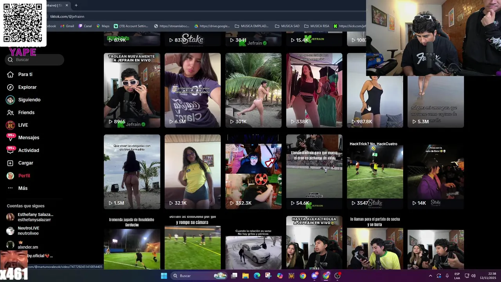Play the 332.3K views video
Image resolution: width=501 pixels, height=282 pixels.
[253, 172]
